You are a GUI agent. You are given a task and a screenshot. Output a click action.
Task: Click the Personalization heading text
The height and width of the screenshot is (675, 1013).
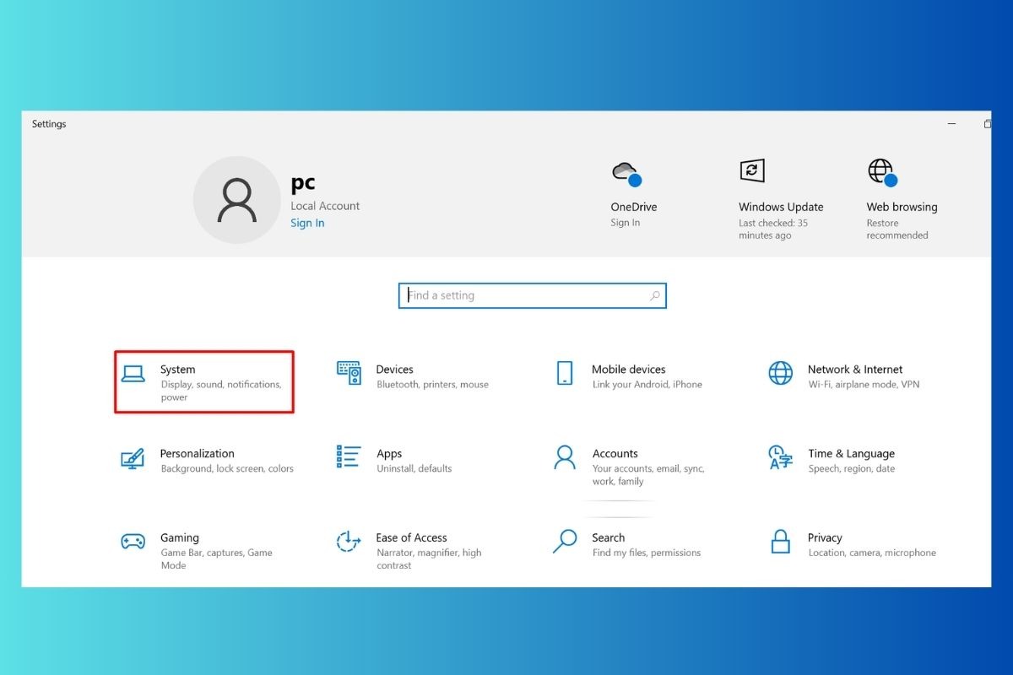coord(198,453)
